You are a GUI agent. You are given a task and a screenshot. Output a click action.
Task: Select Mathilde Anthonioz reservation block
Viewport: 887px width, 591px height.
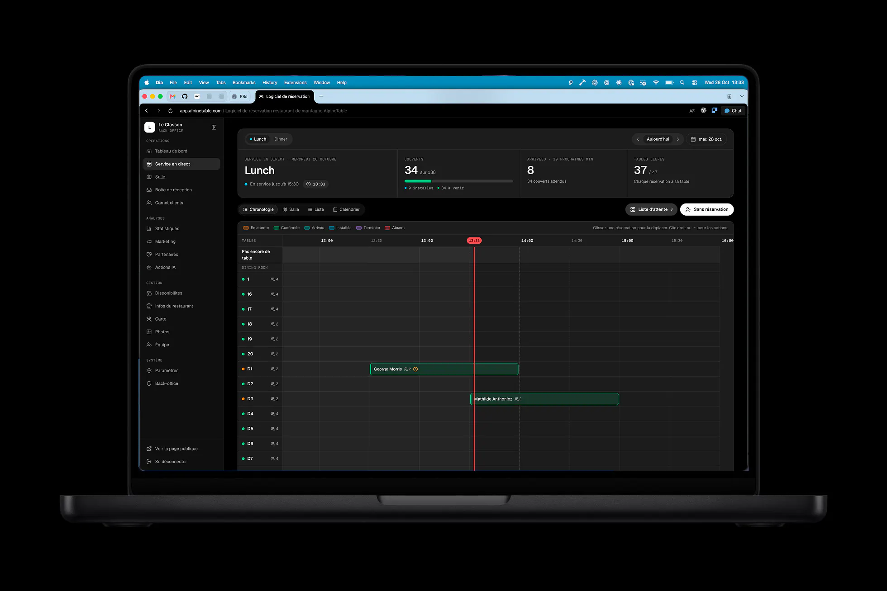(x=544, y=399)
